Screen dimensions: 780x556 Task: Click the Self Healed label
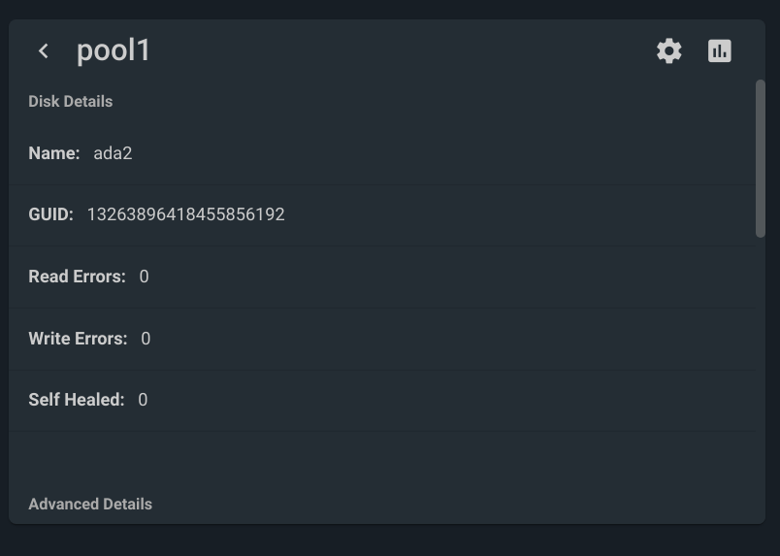pyautogui.click(x=76, y=400)
